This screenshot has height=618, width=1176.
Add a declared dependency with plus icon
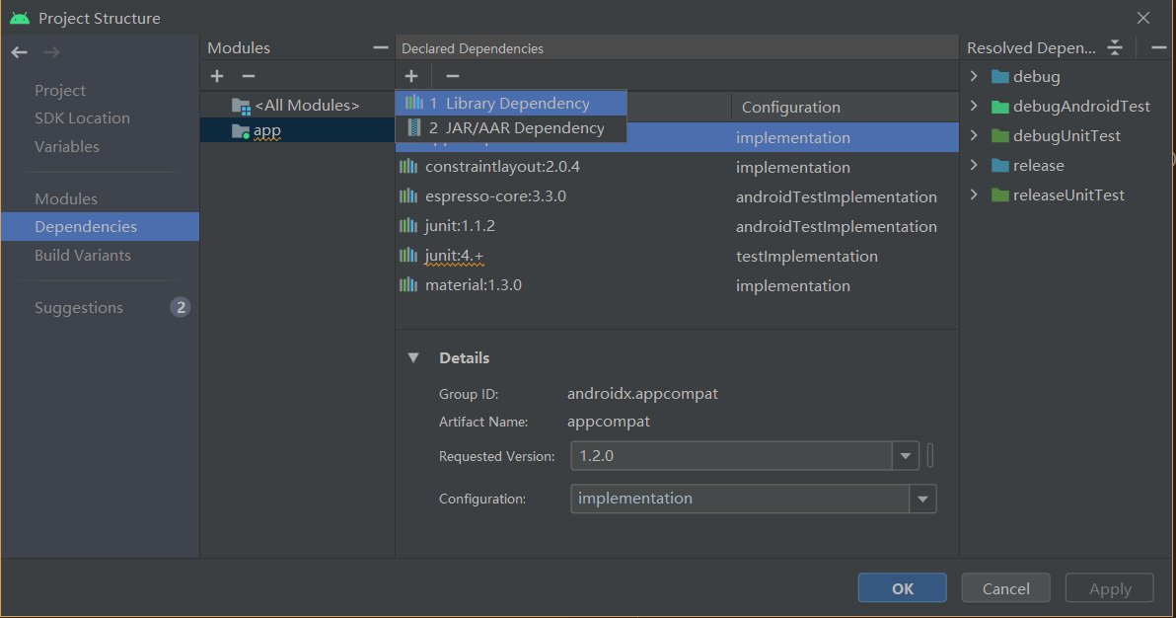(411, 76)
